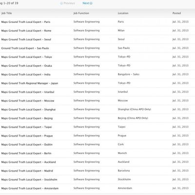Open Maps Ground Truth Local Expert – Taipei
This screenshot has width=195, height=195.
tap(27, 127)
